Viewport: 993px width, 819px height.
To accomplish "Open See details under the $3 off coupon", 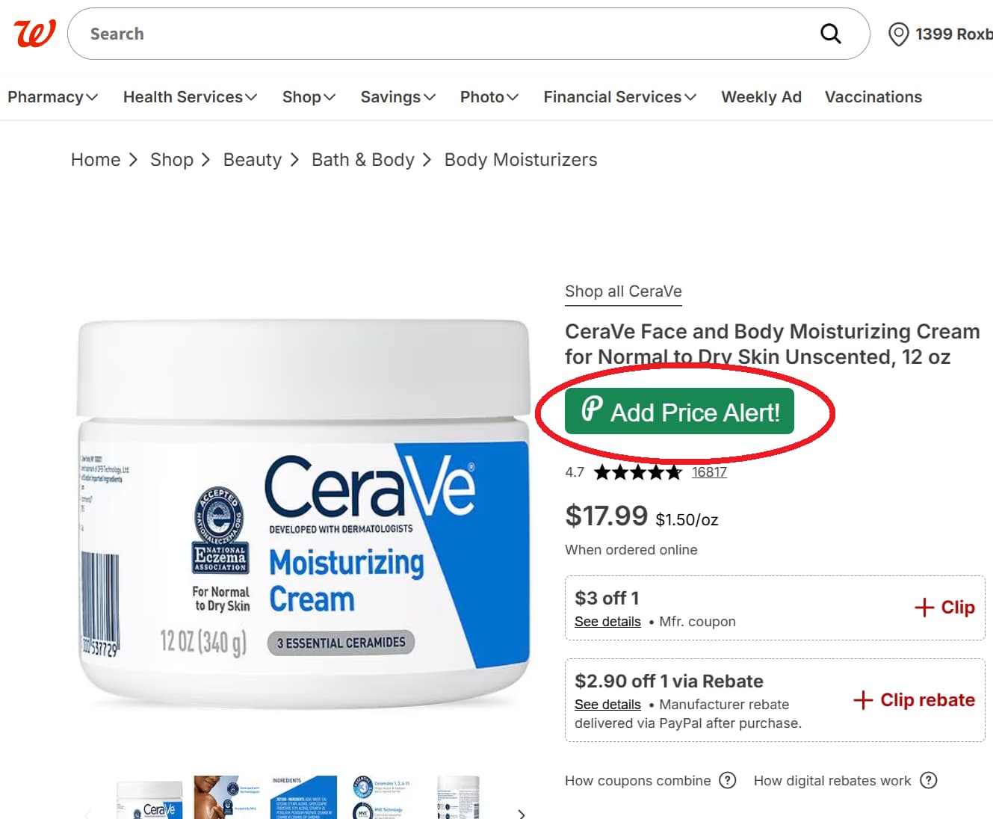I will (607, 621).
